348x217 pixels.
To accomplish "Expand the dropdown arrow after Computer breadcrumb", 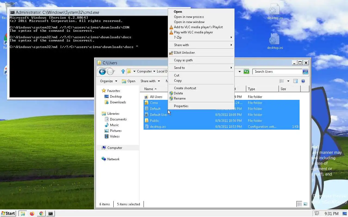I will pyautogui.click(x=154, y=72).
